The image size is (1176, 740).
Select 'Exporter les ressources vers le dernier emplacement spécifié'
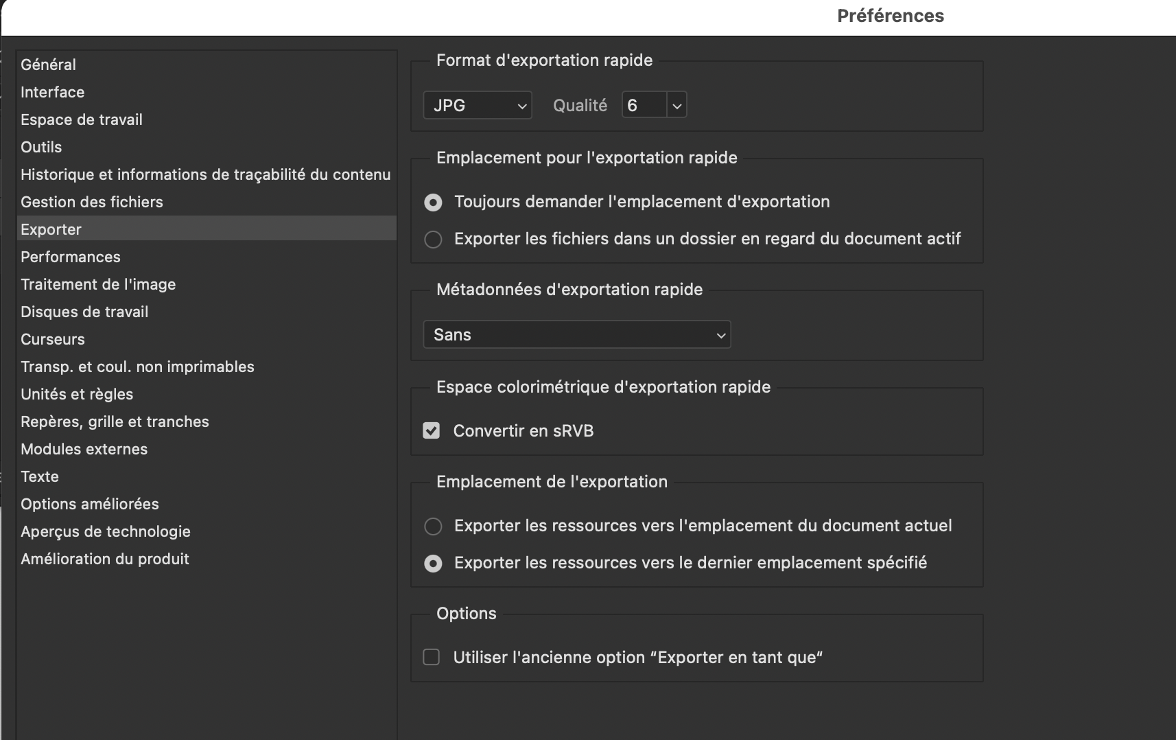tap(433, 563)
